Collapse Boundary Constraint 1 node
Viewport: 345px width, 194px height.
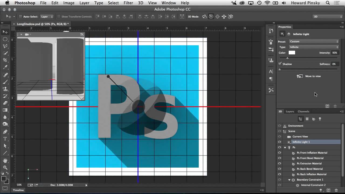[x=289, y=180]
